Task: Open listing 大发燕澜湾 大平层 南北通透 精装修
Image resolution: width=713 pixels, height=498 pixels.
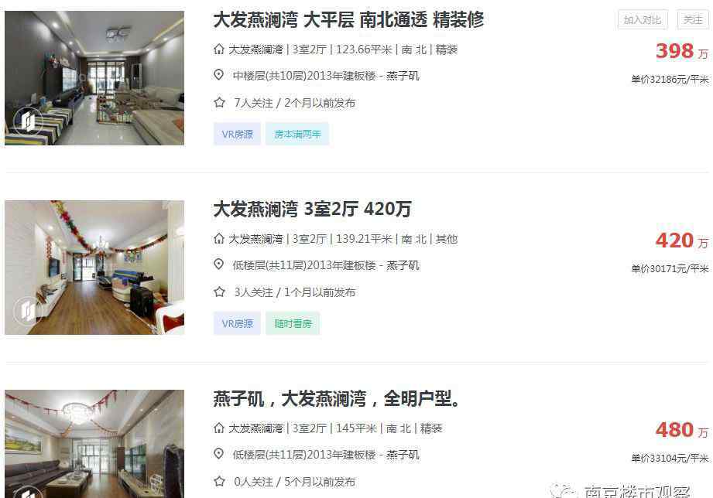Action: (x=348, y=20)
